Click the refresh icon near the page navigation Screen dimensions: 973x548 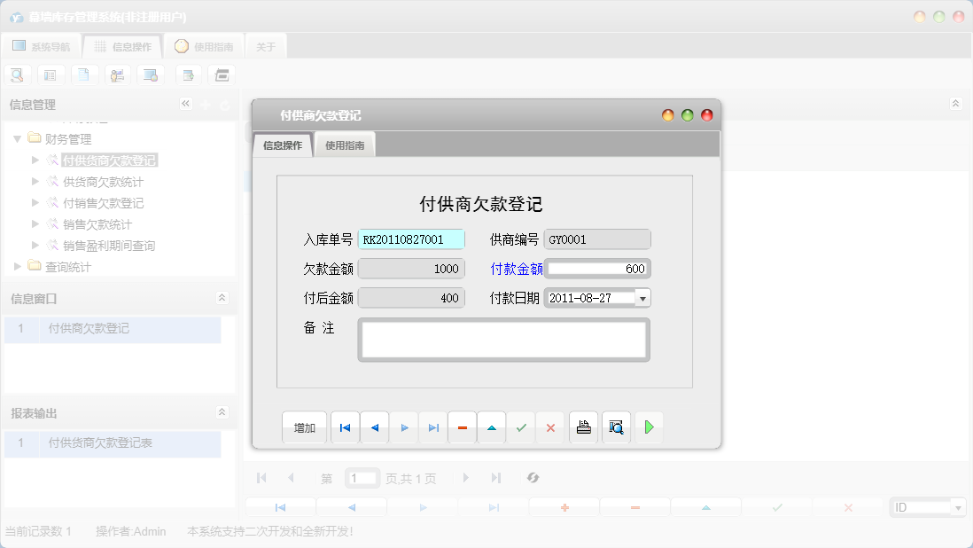533,477
